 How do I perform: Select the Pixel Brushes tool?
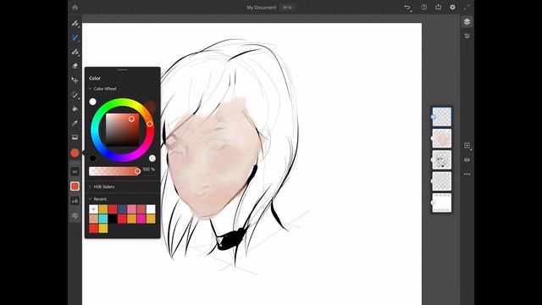pyautogui.click(x=75, y=23)
